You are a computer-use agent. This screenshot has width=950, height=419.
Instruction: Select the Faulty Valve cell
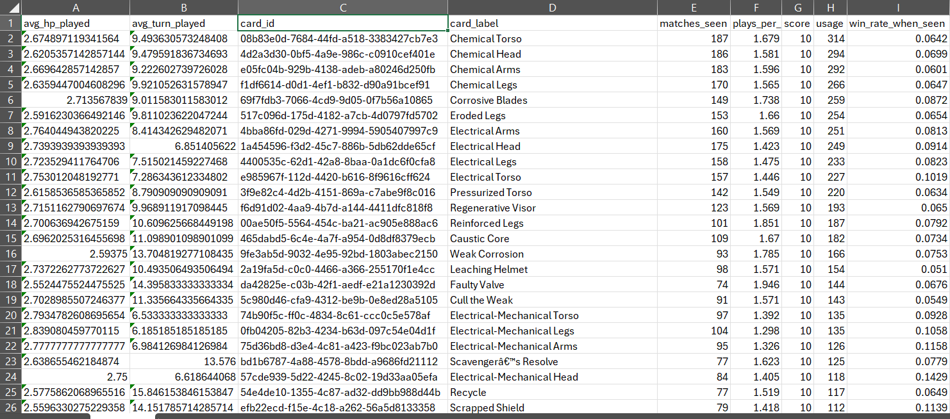tap(553, 284)
